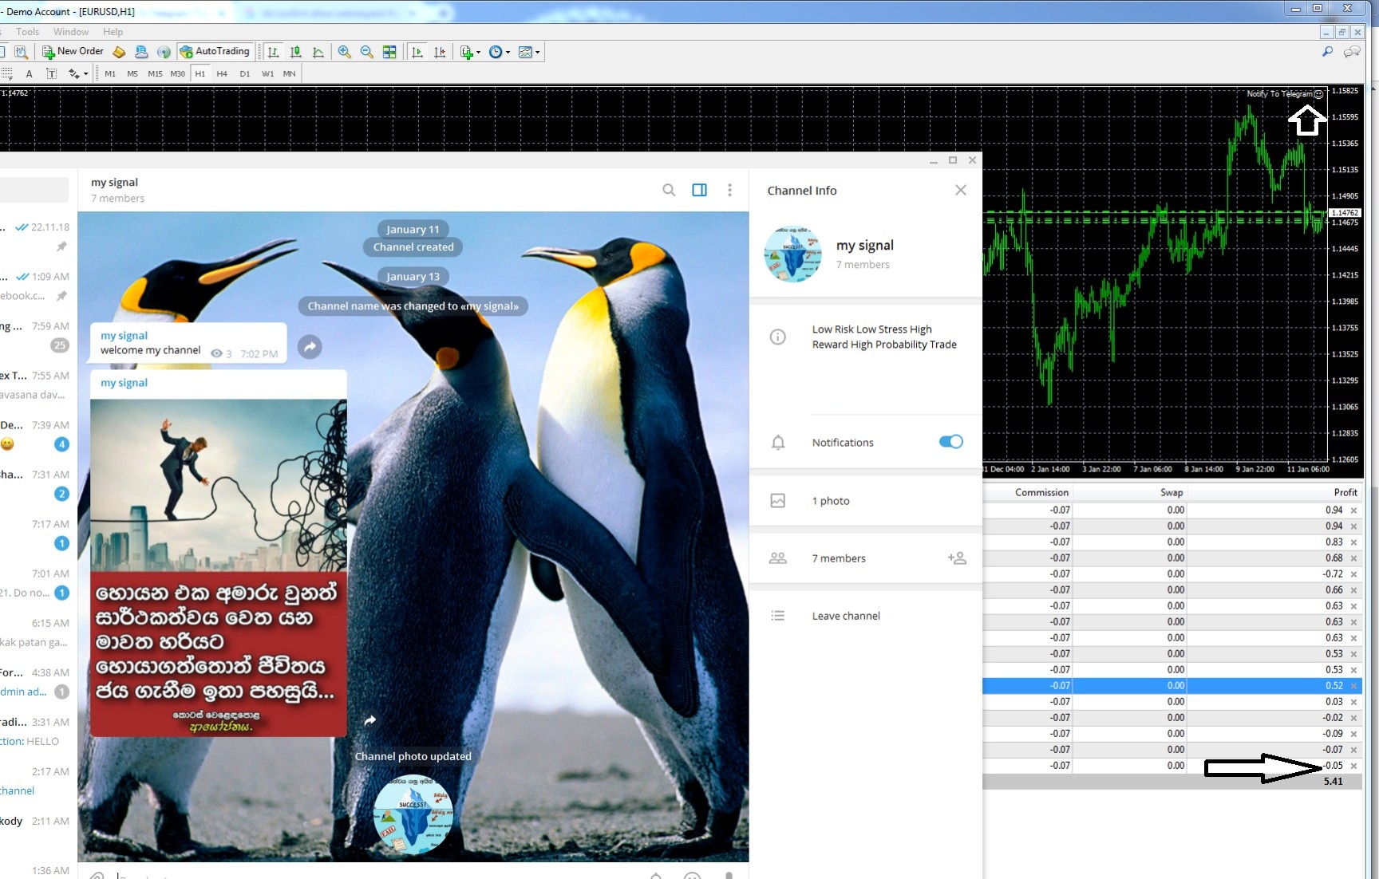Open the Help menu
Image resolution: width=1379 pixels, height=879 pixels.
[x=113, y=32]
